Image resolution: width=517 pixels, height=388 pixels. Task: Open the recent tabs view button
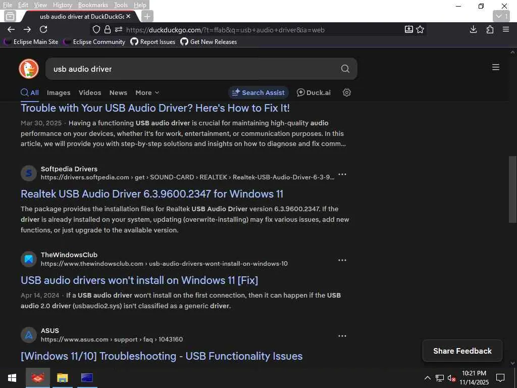click(10, 16)
